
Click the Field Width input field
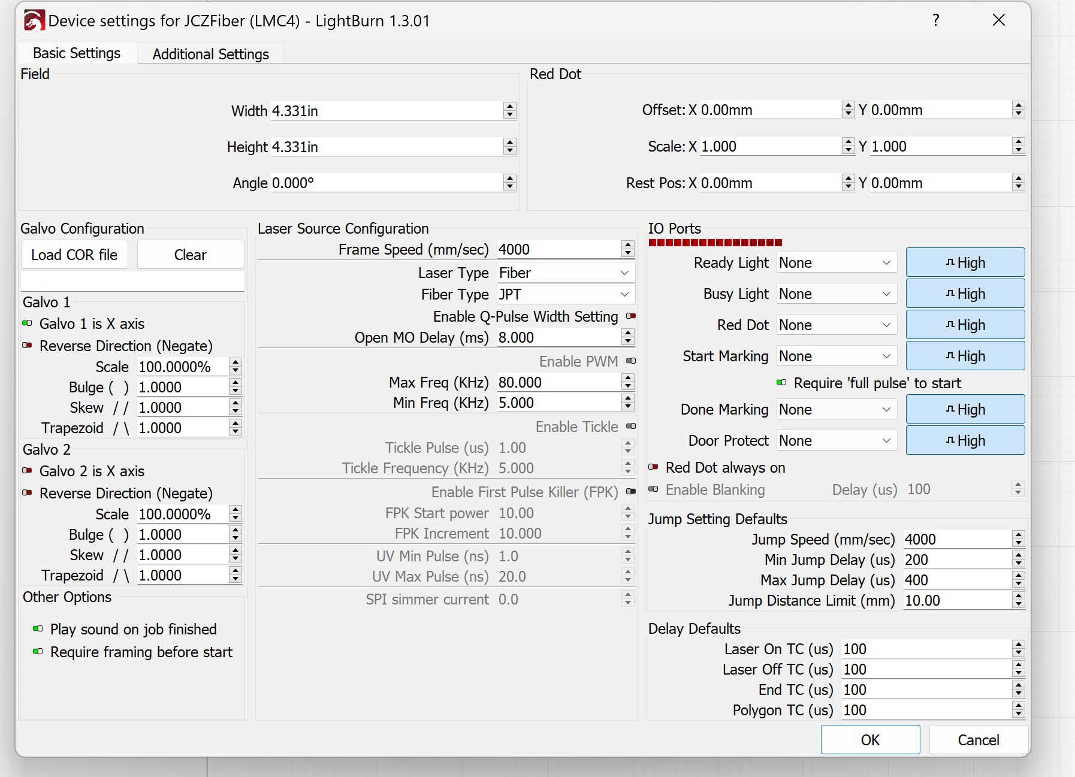click(386, 111)
